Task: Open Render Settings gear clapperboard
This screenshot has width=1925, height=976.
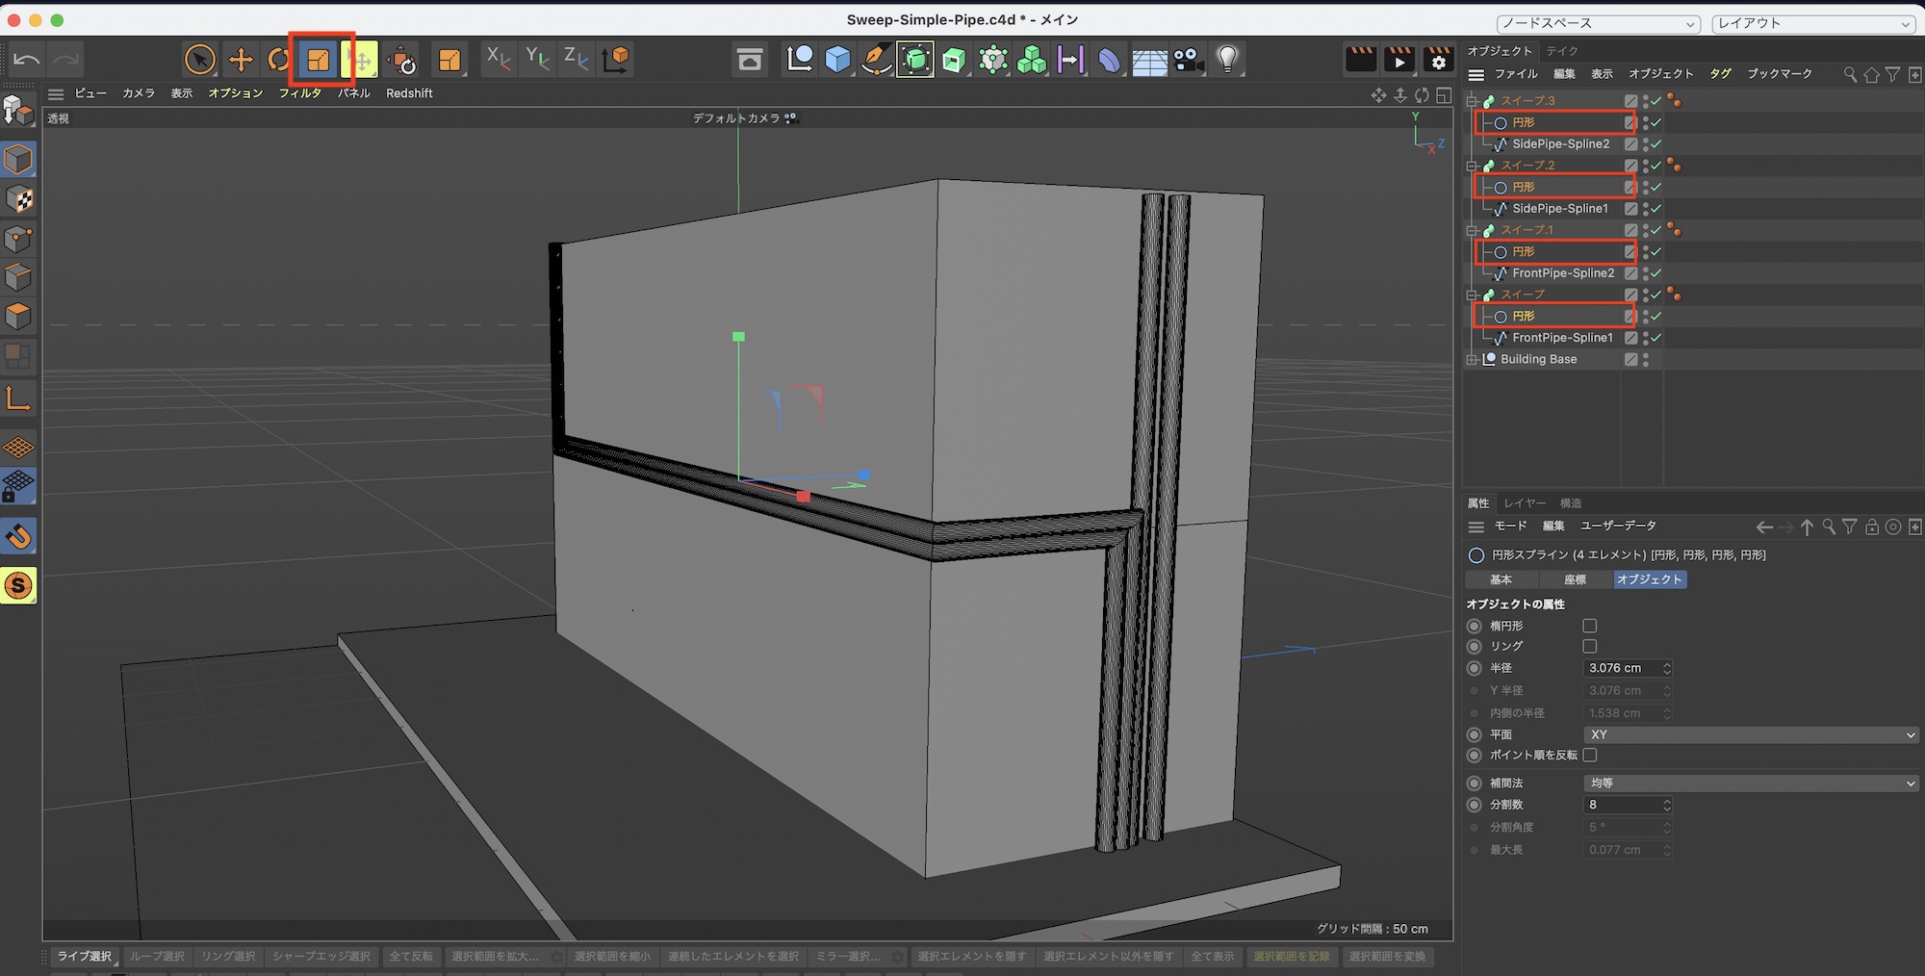Action: click(1438, 60)
